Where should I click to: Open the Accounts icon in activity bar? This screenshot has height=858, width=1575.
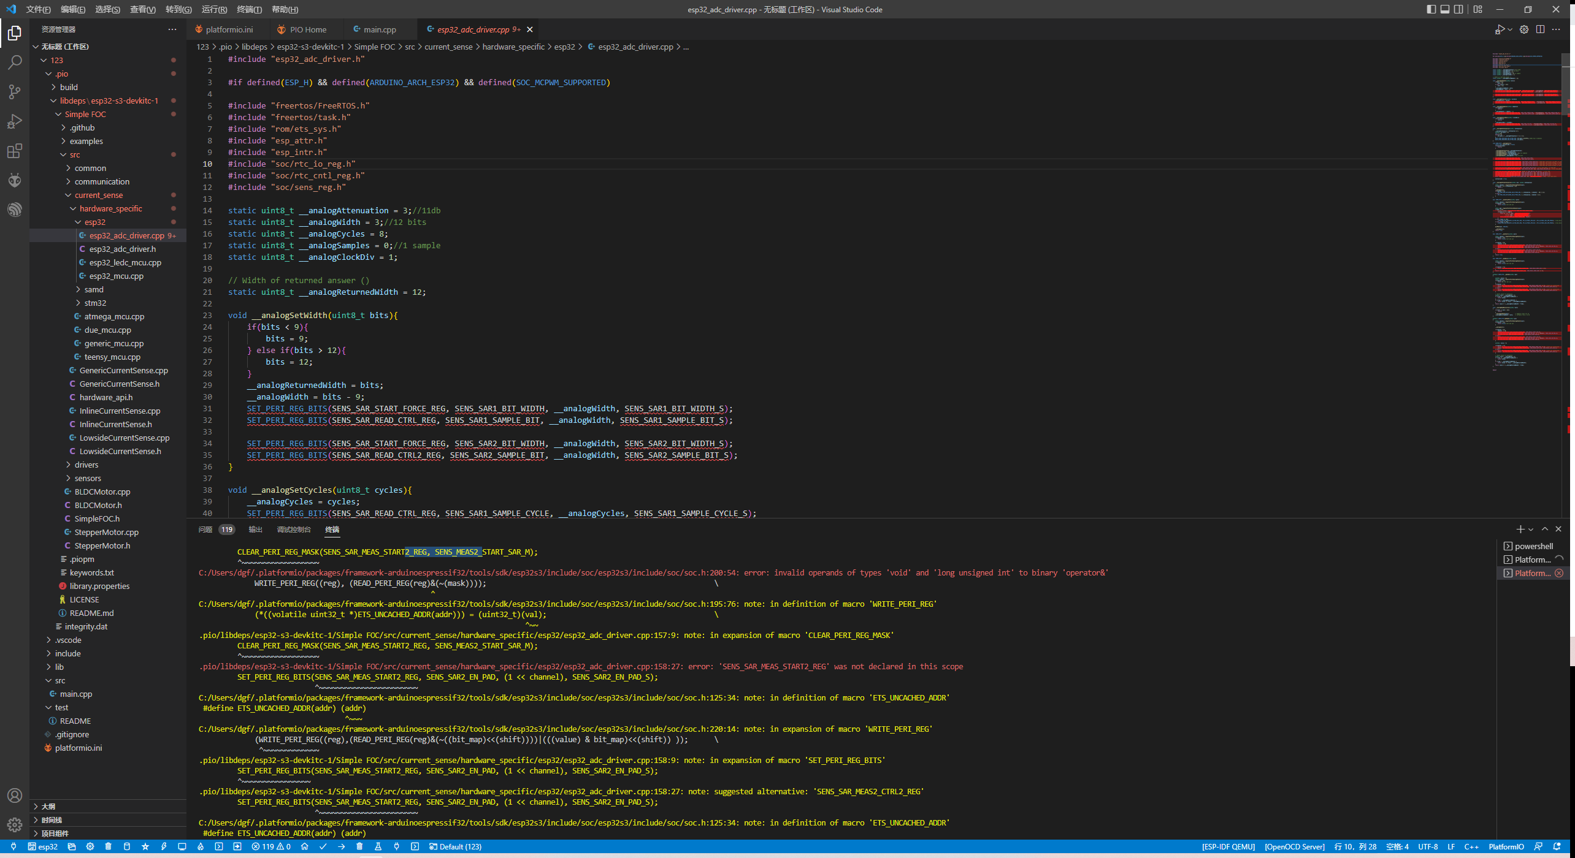(15, 795)
